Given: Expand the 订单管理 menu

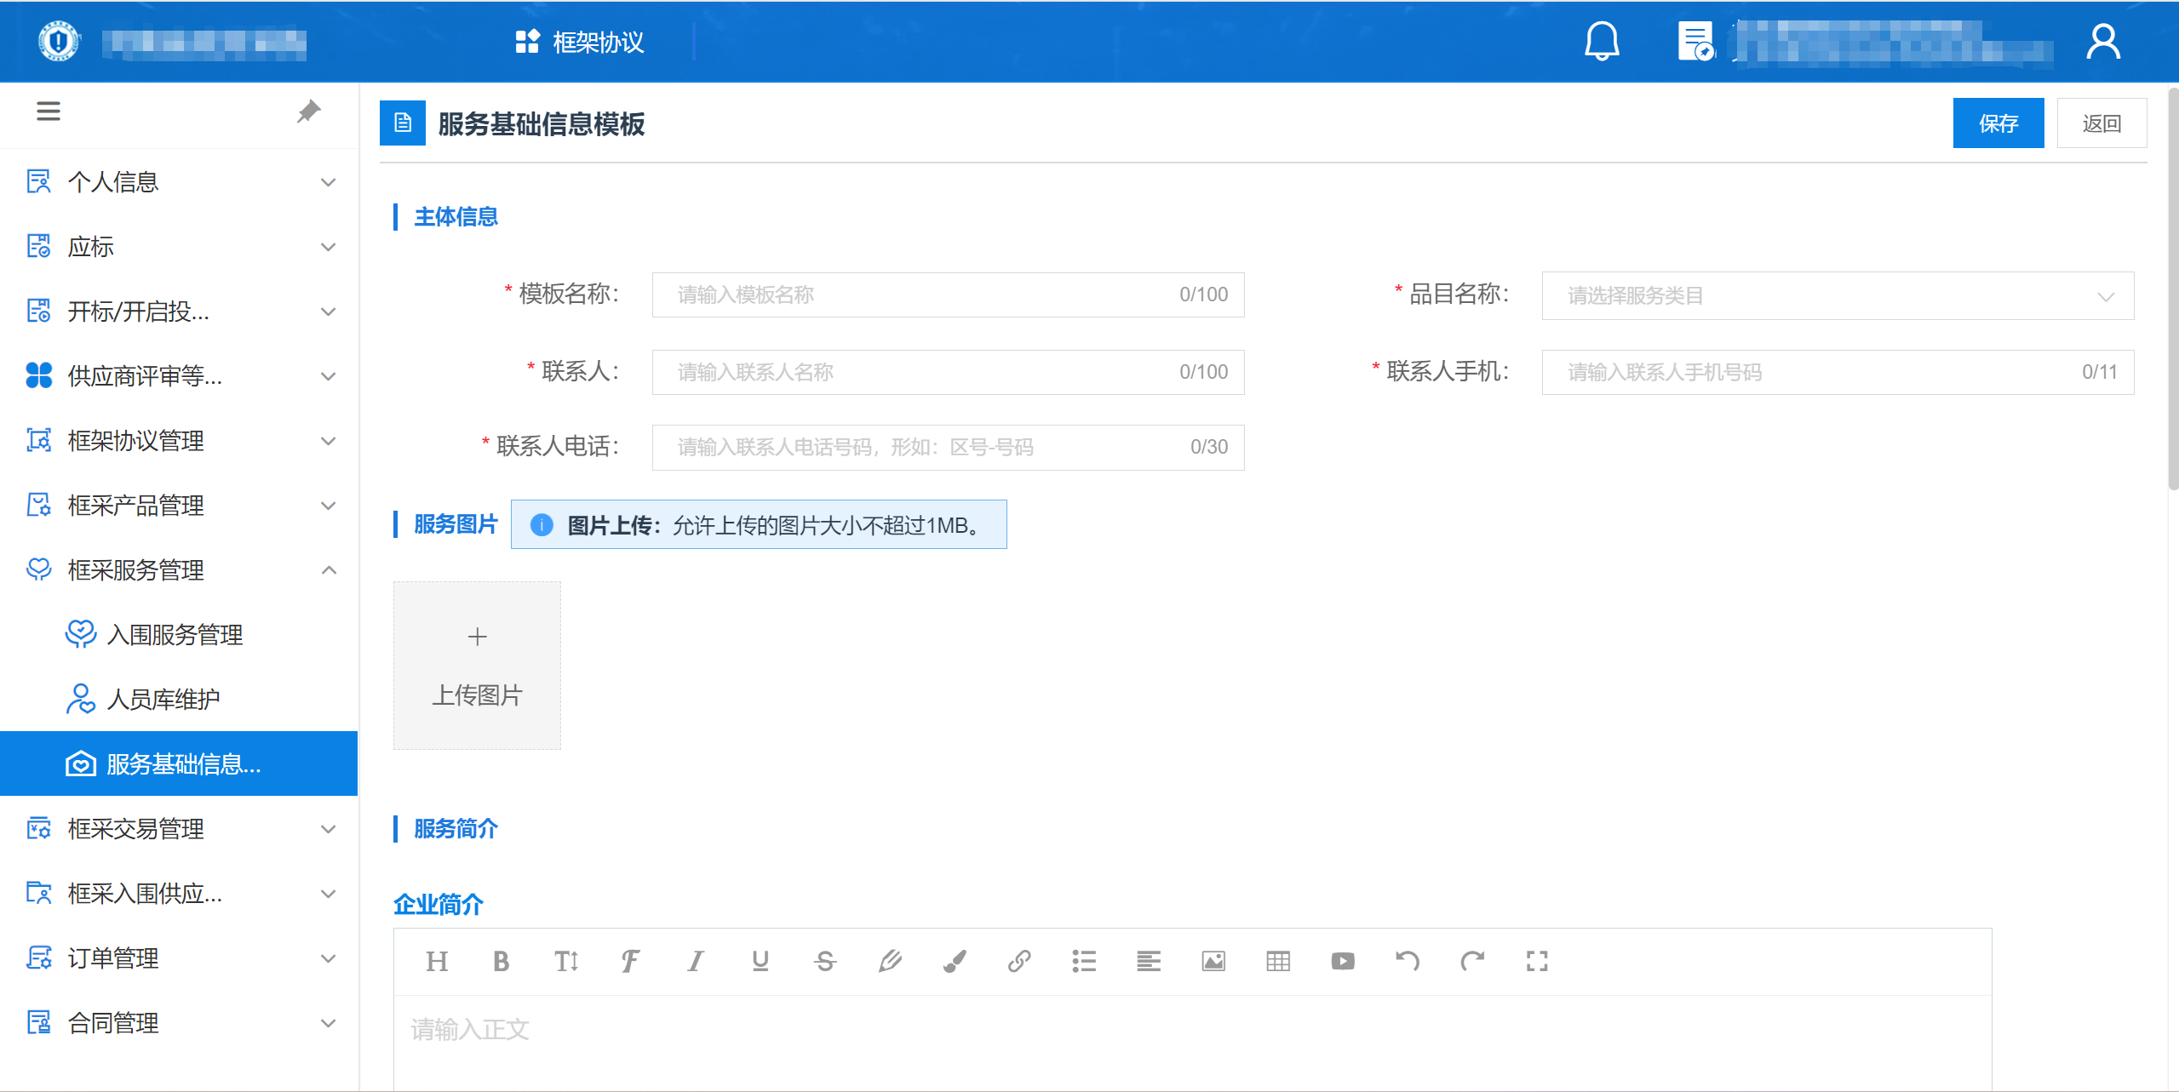Looking at the screenshot, I should coord(179,958).
